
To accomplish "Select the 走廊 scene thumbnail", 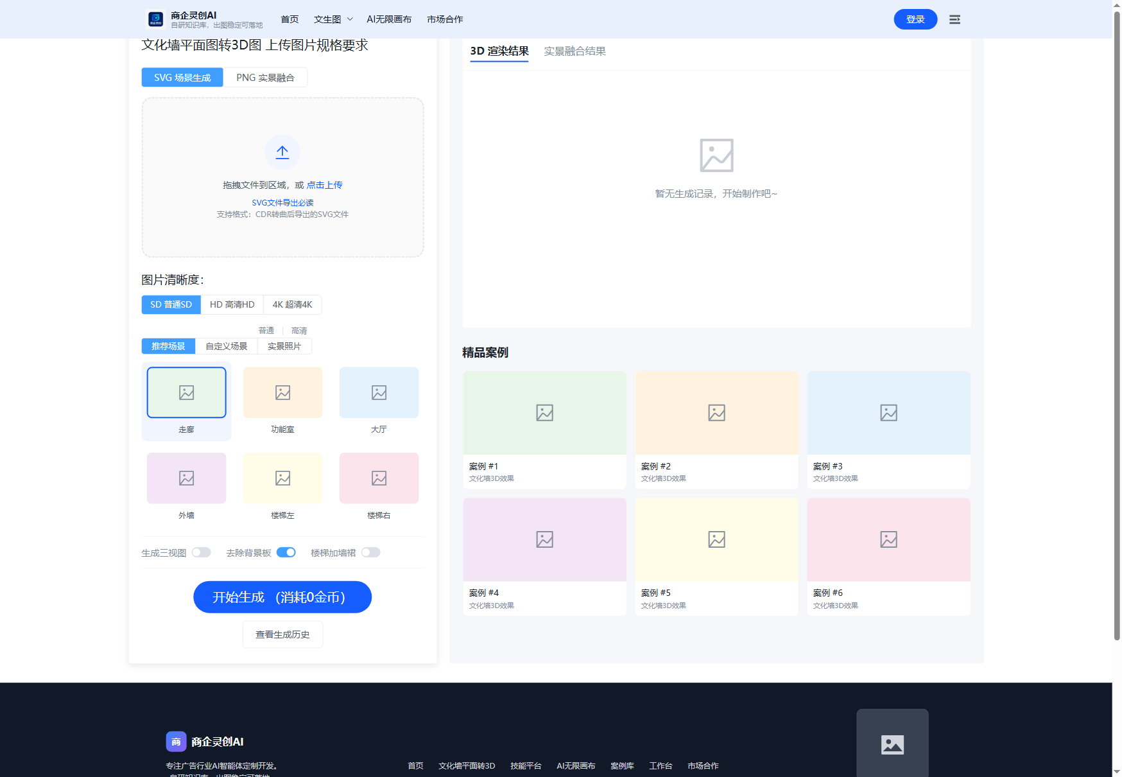I will 186,392.
